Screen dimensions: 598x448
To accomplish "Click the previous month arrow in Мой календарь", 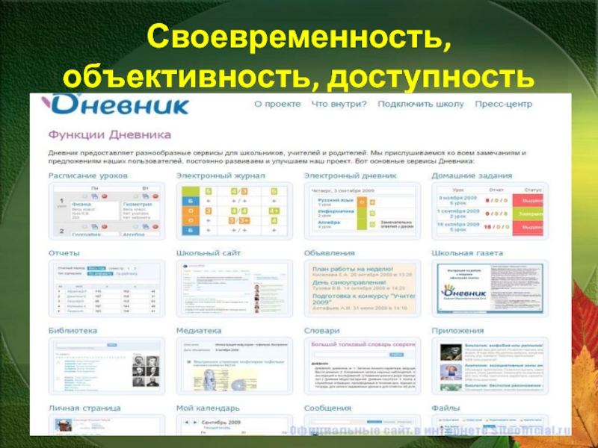I will (x=186, y=423).
